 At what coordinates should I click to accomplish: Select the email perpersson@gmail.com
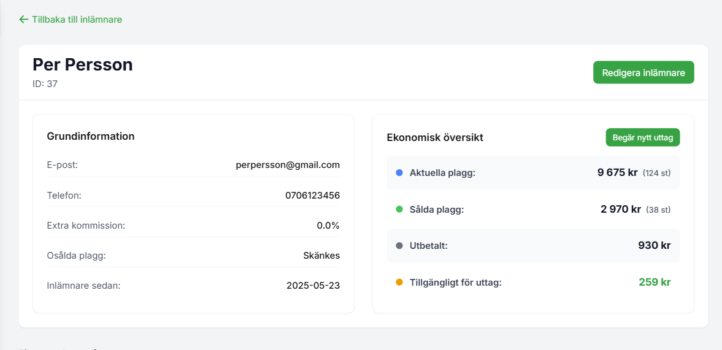[x=287, y=165]
